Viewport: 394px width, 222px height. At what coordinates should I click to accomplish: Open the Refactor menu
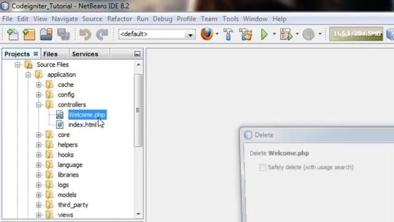pos(119,19)
